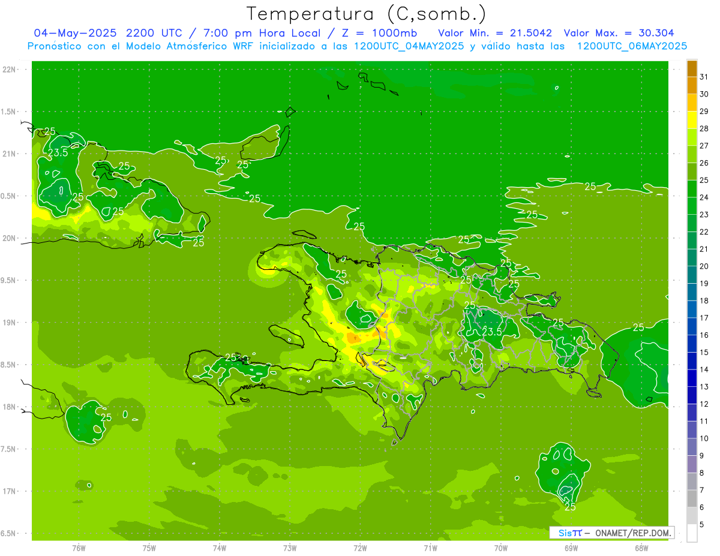
Task: Click the "ONAMET/REP.DOM." credit label
Action: (x=633, y=533)
